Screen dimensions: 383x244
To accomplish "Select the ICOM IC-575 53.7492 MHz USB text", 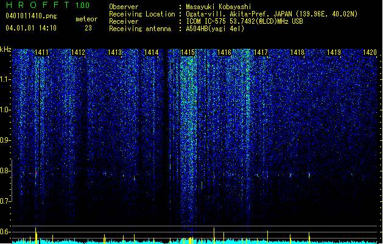I will point(244,21).
